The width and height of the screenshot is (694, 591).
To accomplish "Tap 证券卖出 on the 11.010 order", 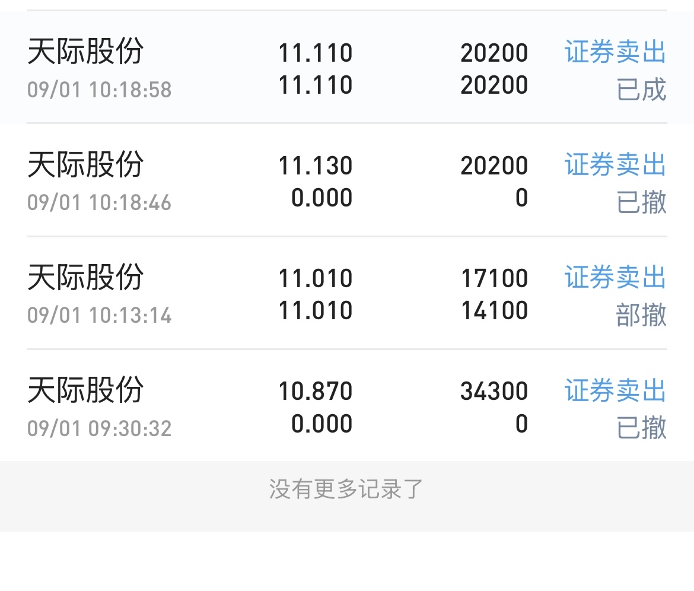I will 615,278.
